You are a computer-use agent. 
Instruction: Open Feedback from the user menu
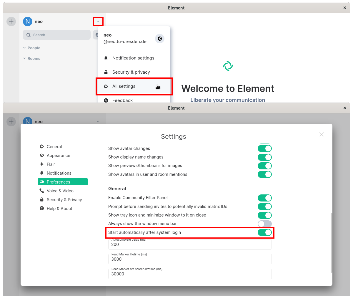134,100
